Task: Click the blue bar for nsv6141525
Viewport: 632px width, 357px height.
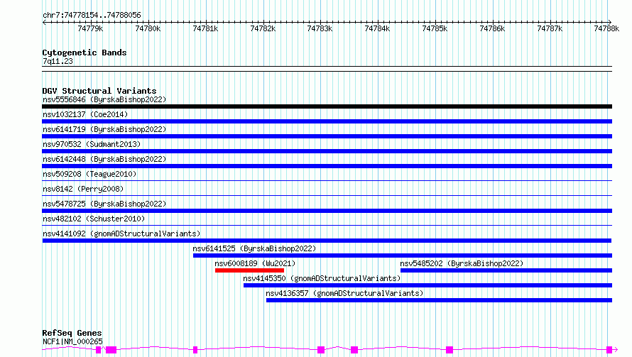Action: [403, 256]
